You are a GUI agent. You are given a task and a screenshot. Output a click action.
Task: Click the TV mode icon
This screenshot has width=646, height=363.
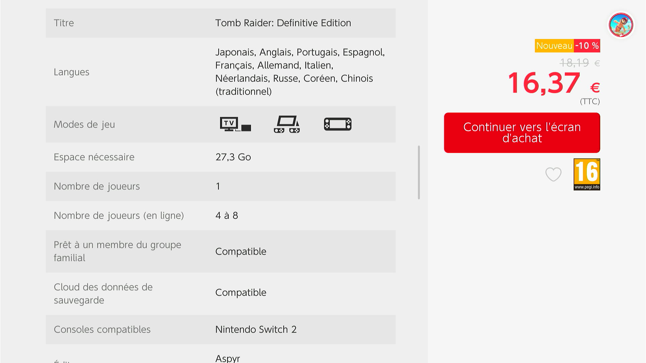pyautogui.click(x=235, y=124)
